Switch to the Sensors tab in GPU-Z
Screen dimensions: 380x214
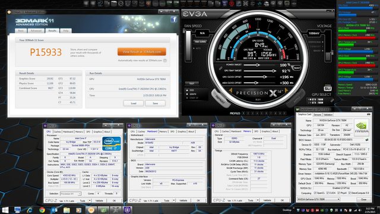click(x=318, y=115)
